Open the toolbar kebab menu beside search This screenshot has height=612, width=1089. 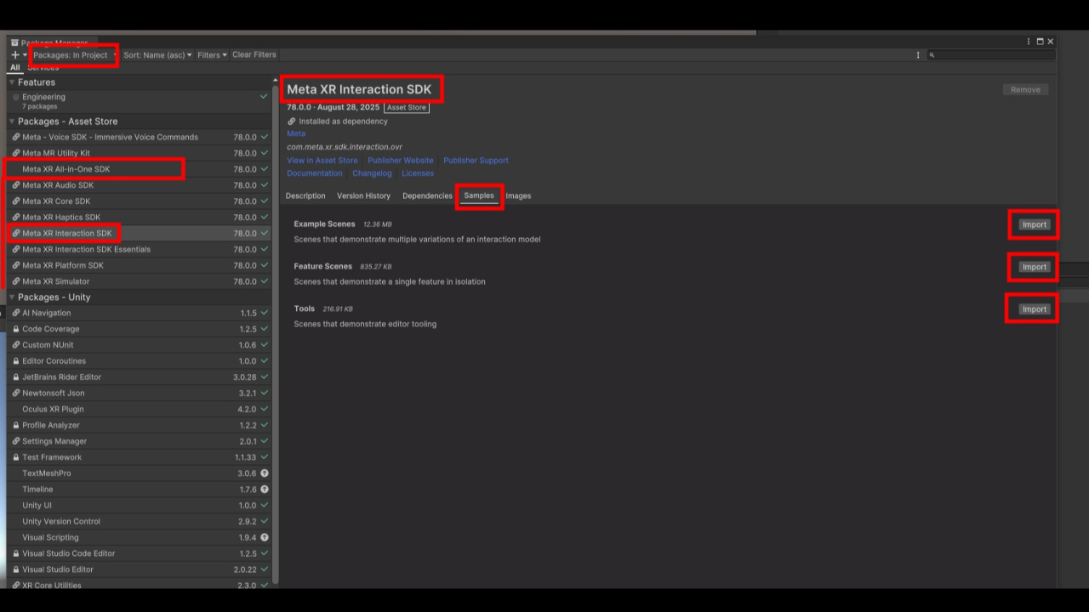[918, 54]
